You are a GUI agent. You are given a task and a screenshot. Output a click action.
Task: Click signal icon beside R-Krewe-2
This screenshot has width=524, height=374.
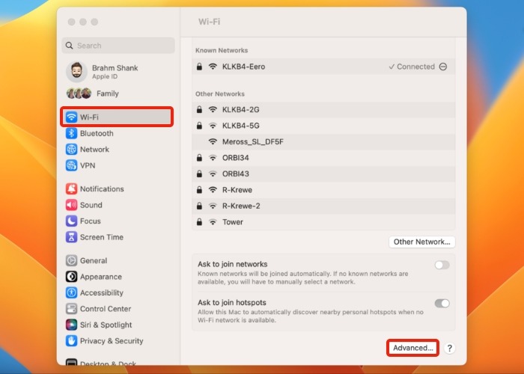tap(213, 206)
